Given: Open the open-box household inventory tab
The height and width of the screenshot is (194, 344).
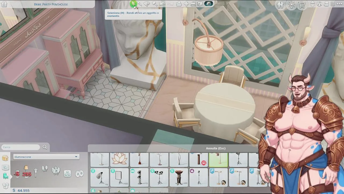Looking at the screenshot, I should click(5, 186).
